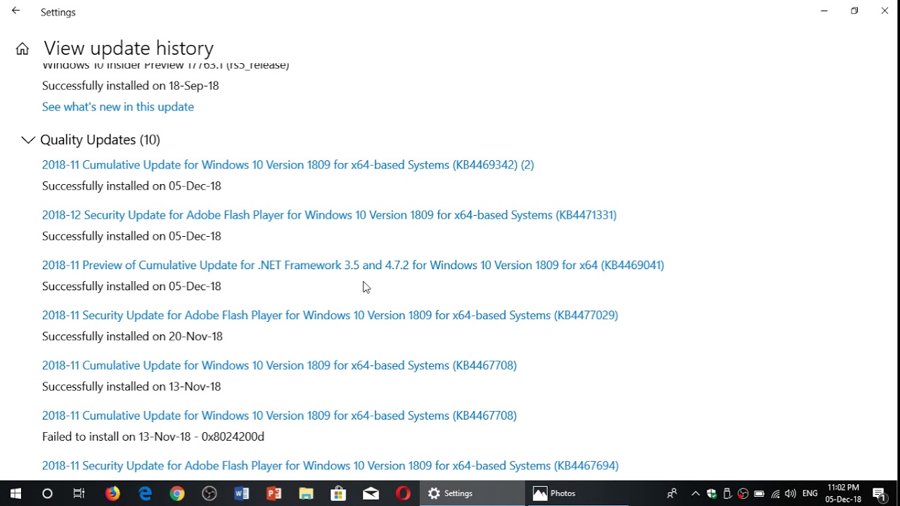
Task: Open Microsoft Store from taskbar
Action: coord(338,493)
